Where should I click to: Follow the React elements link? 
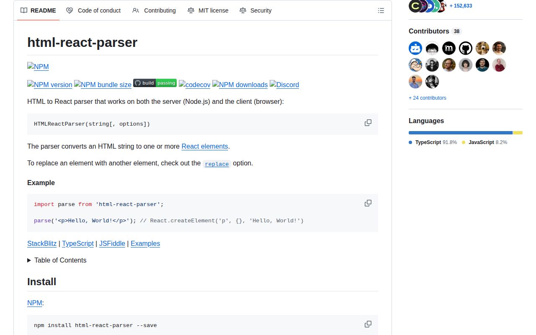tap(205, 147)
